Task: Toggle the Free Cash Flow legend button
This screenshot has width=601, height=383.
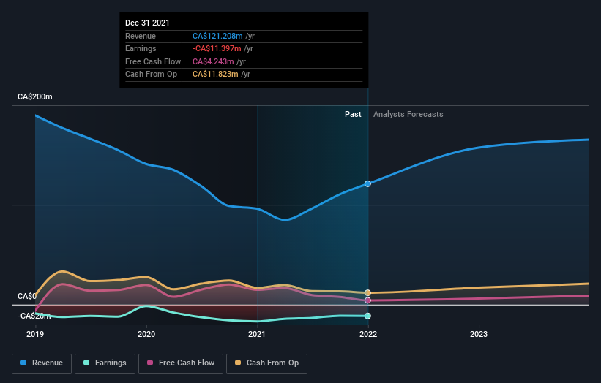Action: pyautogui.click(x=181, y=363)
